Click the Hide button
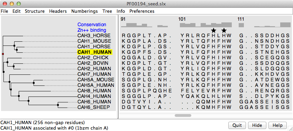The width and height of the screenshot is (293, 131). pos(257,125)
